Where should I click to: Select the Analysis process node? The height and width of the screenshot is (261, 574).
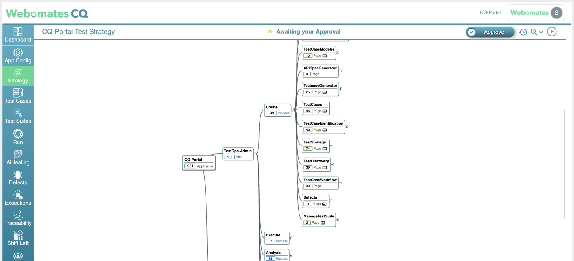pos(277,255)
